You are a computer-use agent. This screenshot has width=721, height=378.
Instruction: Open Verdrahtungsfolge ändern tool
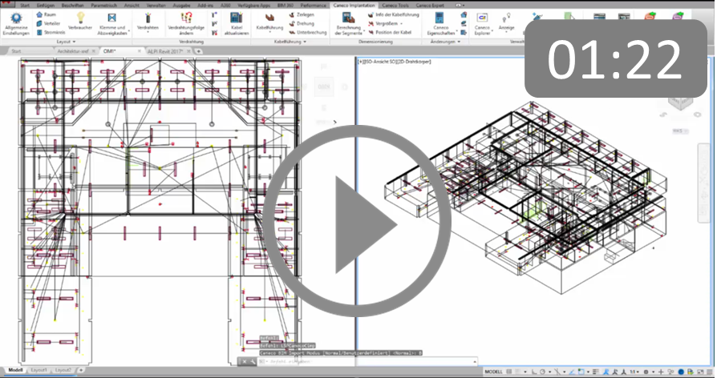pyautogui.click(x=186, y=18)
